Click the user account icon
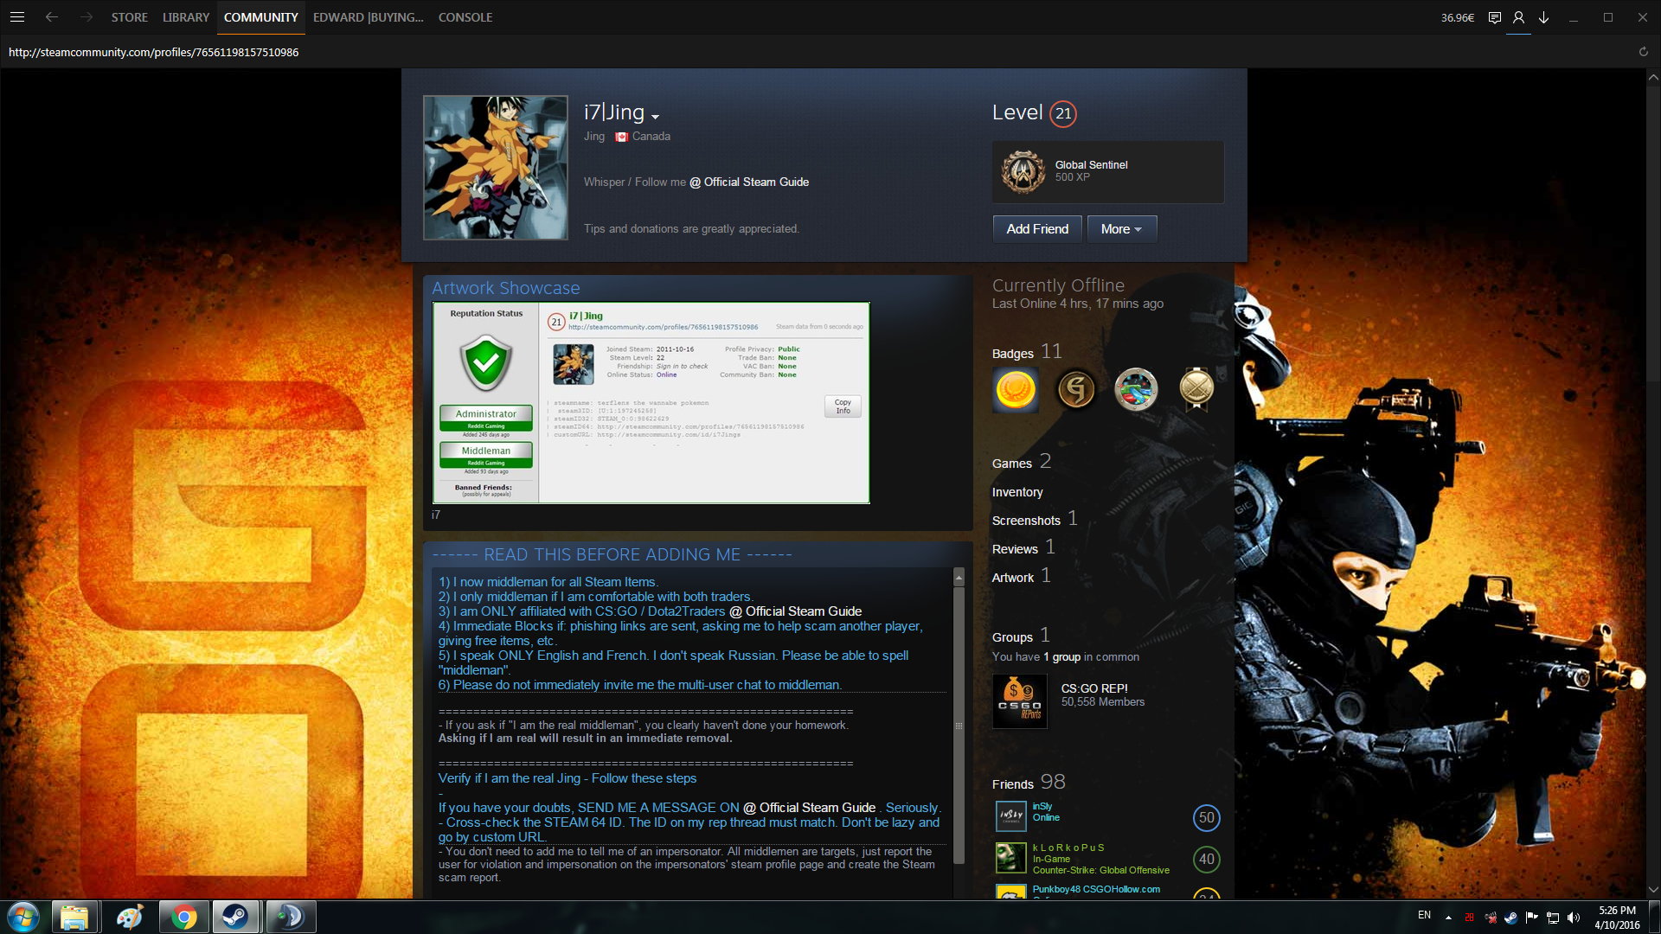This screenshot has height=934, width=1661. click(1518, 17)
